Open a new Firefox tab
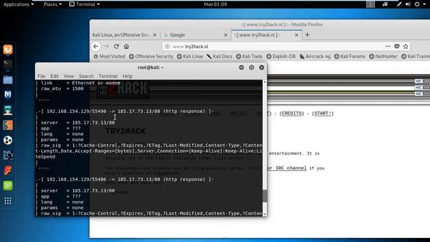The height and width of the screenshot is (242, 430). point(308,35)
